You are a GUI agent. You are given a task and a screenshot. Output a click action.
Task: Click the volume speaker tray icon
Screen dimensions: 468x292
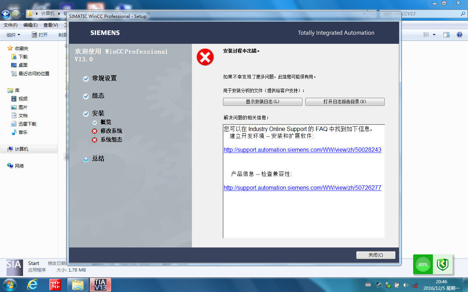pyautogui.click(x=405, y=285)
